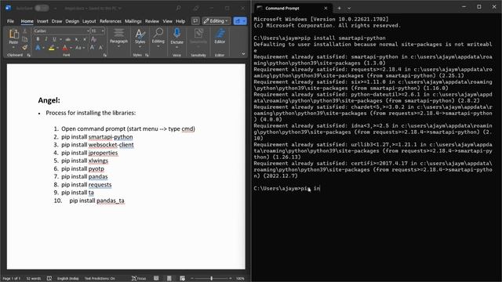The image size is (502, 282).
Task: Switch to Print Layout view icon
Action: [169, 279]
